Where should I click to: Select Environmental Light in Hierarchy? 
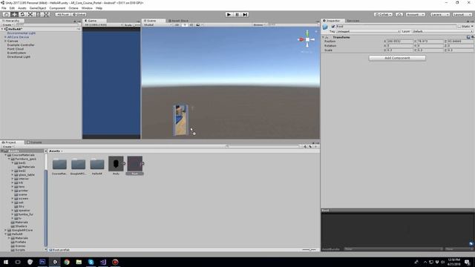coord(22,33)
